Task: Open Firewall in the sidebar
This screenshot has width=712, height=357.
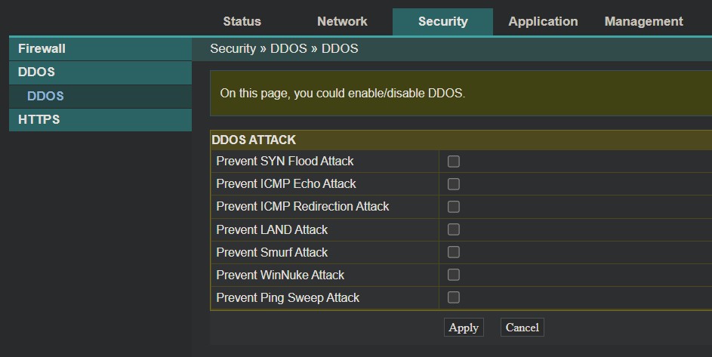Action: (42, 49)
